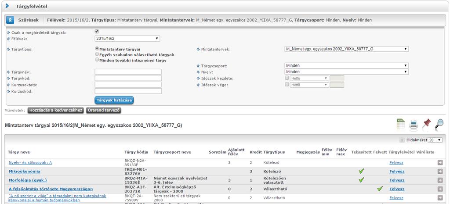This screenshot has height=204, width=450.
Task: Sort by Tárgy kódja column header
Action: 136,152
